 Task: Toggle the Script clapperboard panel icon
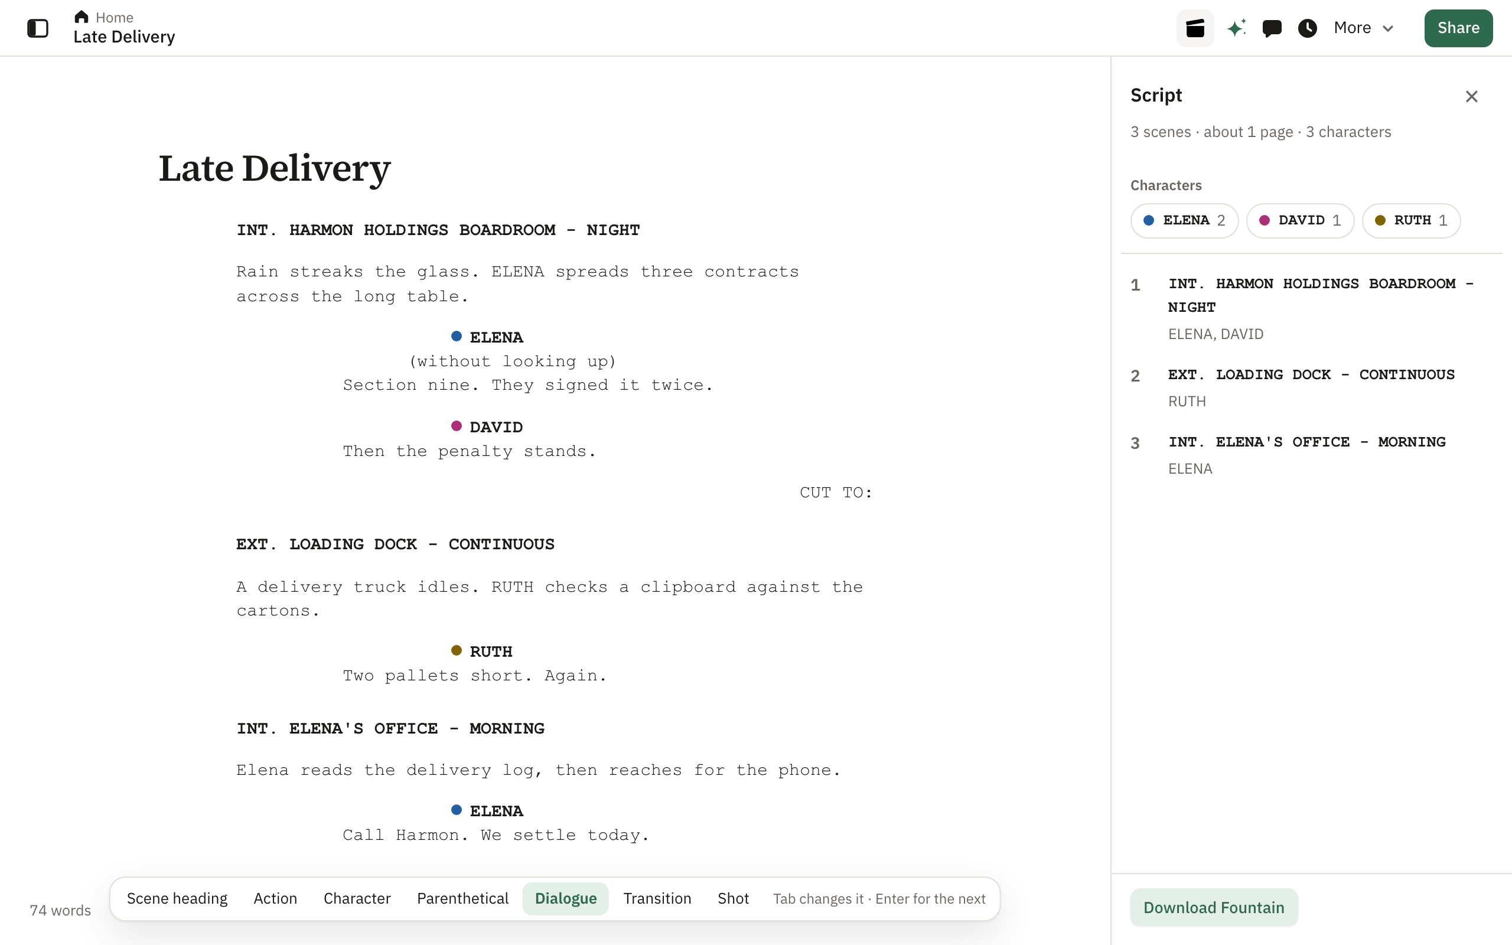1195,28
